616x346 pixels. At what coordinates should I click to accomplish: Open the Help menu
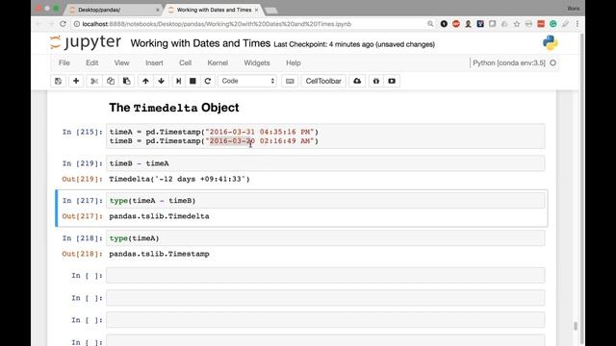pos(293,62)
